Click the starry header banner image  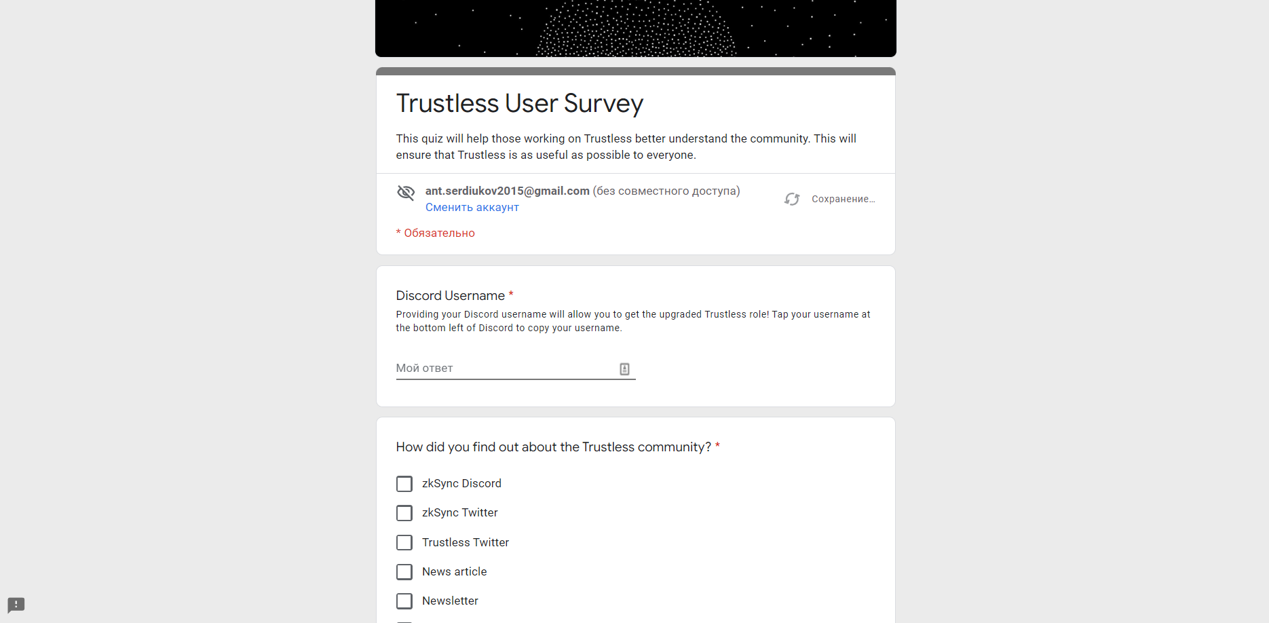(x=636, y=29)
